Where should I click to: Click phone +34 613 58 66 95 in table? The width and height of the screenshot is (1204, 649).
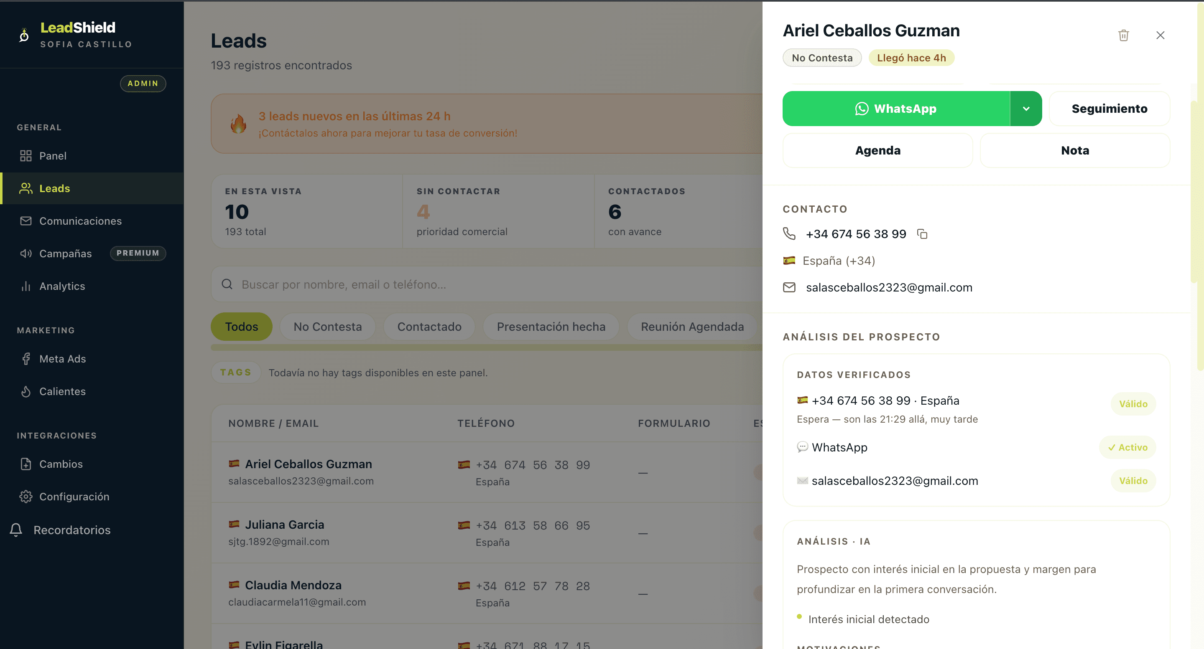tap(532, 525)
